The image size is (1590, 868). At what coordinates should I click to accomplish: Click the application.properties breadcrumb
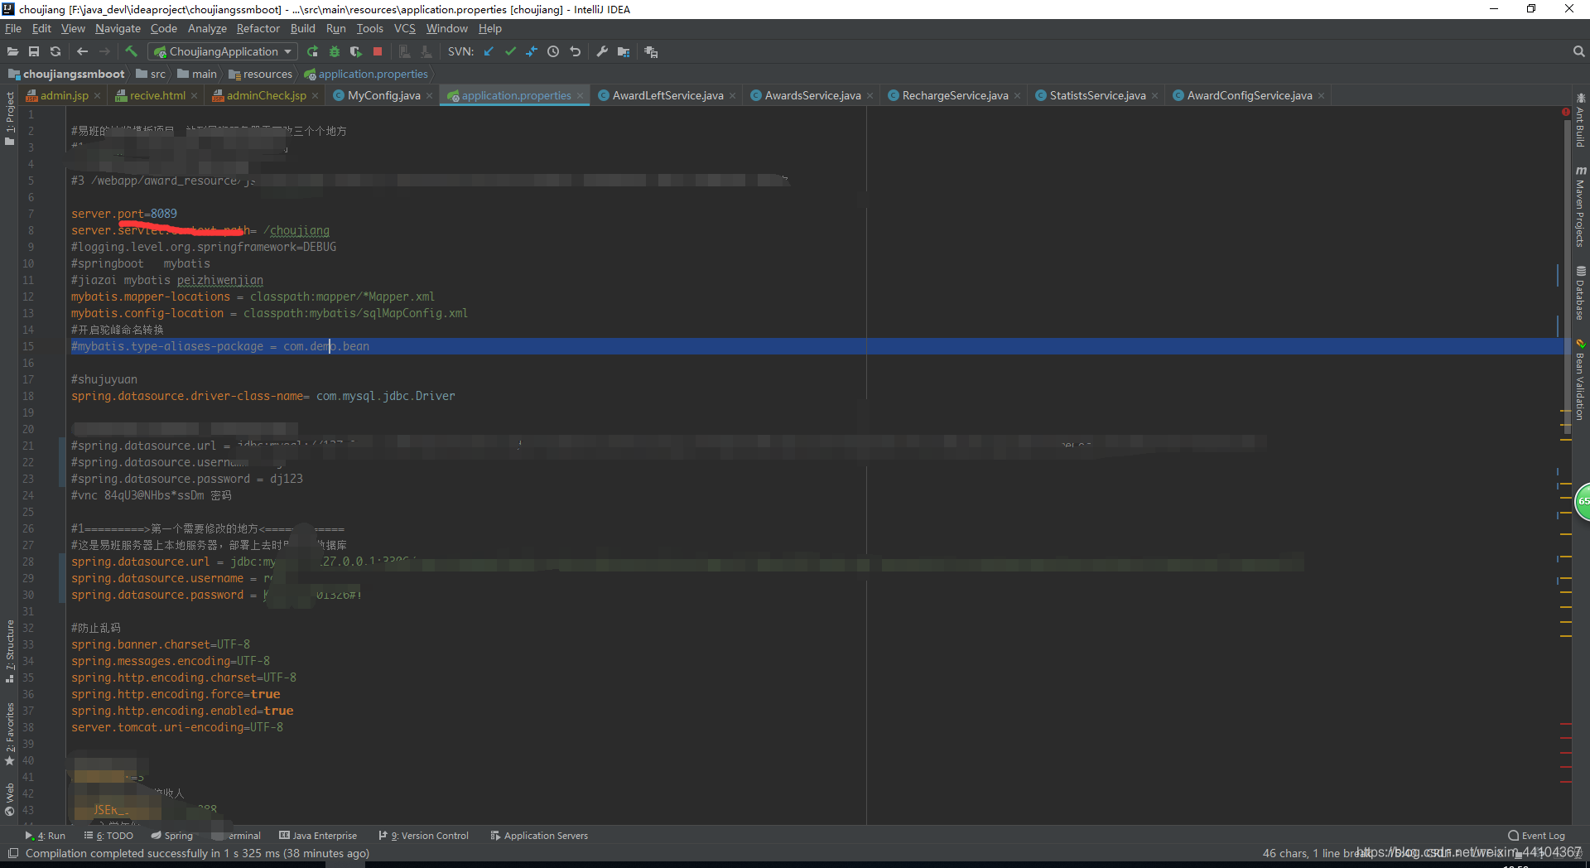[x=367, y=74]
